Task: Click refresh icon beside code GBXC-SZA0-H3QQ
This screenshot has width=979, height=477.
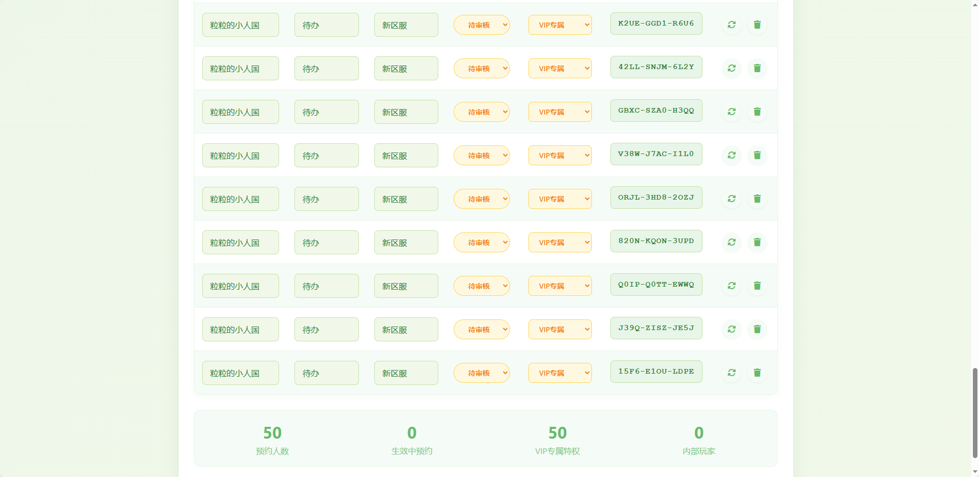Action: [x=732, y=112]
